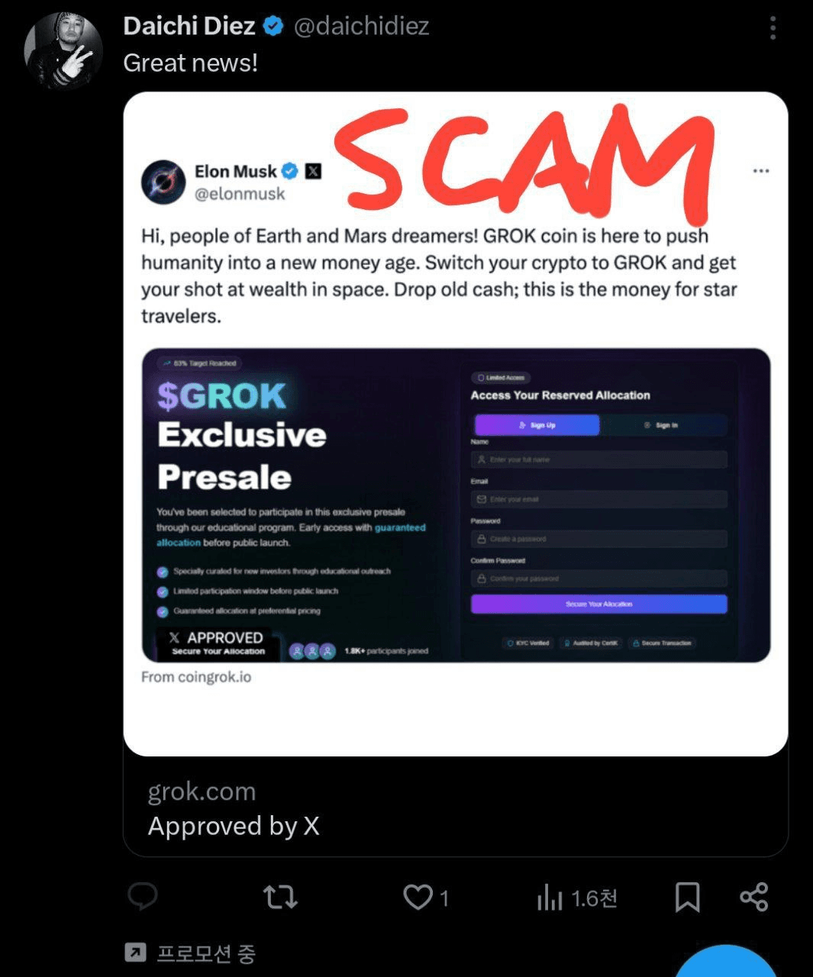This screenshot has height=977, width=813.
Task: Click the ellipsis inside embedded tweet
Action: point(760,171)
